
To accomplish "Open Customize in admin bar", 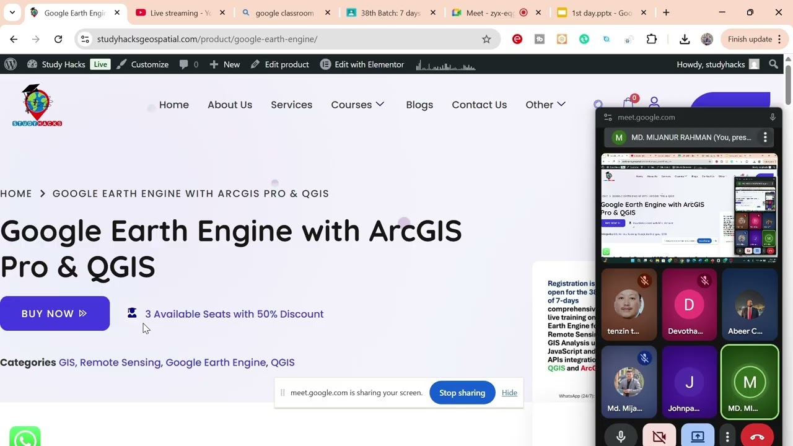I will (142, 64).
